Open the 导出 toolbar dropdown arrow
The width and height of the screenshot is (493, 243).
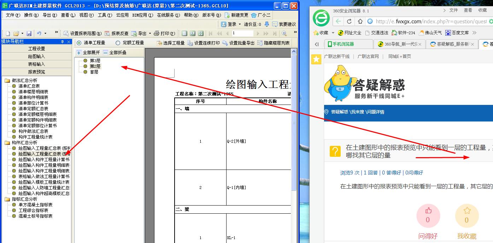pos(150,34)
